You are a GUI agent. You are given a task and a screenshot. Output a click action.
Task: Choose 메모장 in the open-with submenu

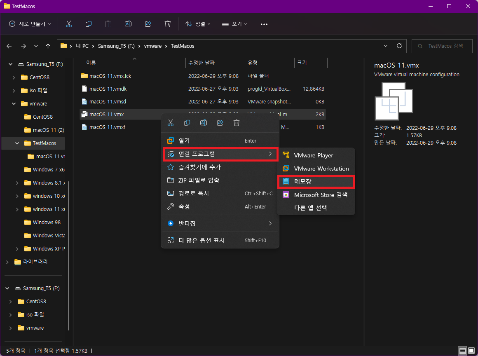pyautogui.click(x=316, y=181)
